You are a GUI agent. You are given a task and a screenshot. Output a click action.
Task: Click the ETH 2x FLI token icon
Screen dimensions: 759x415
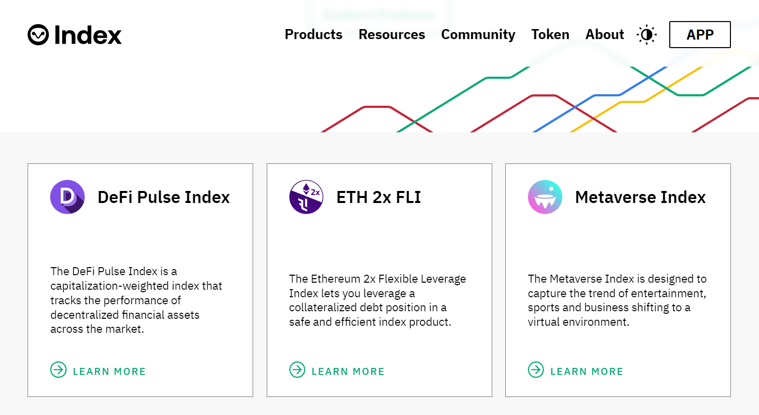click(306, 197)
